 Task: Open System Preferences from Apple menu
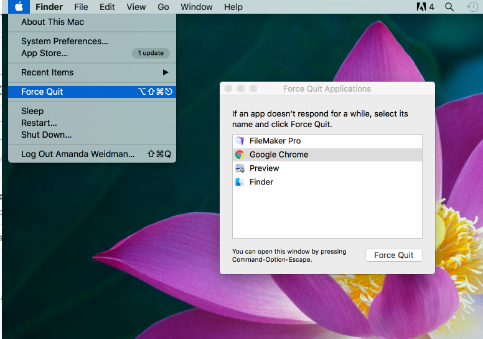[92, 41]
